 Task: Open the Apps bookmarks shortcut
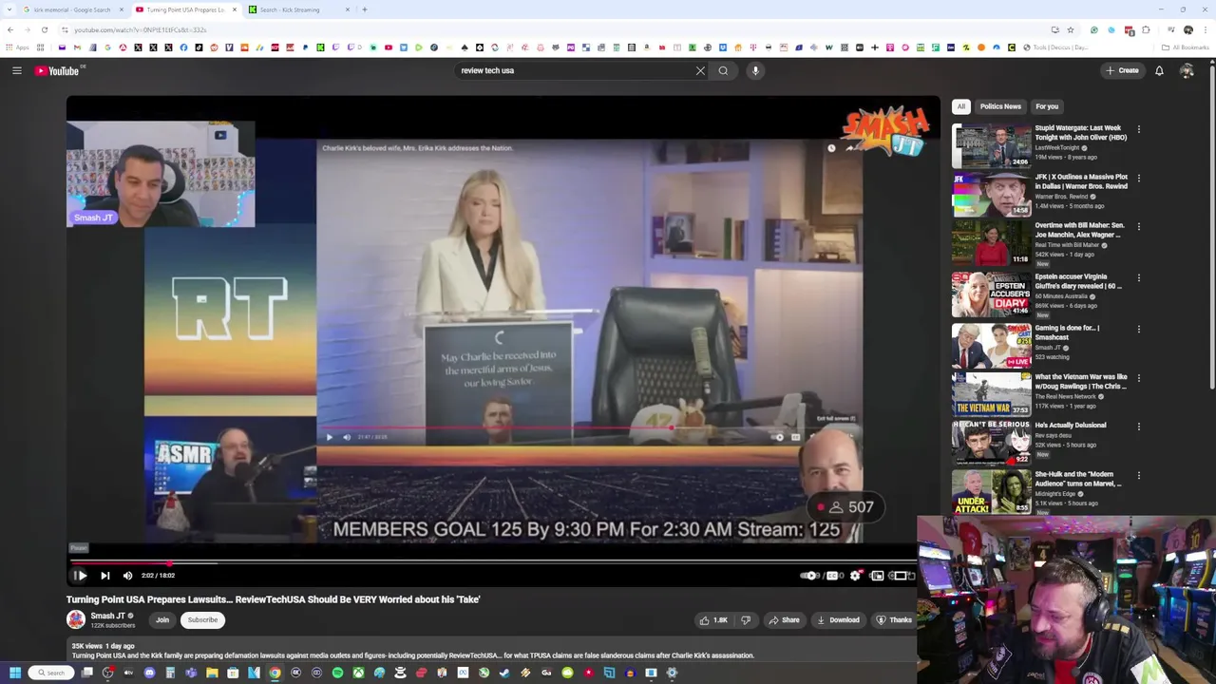click(x=17, y=47)
